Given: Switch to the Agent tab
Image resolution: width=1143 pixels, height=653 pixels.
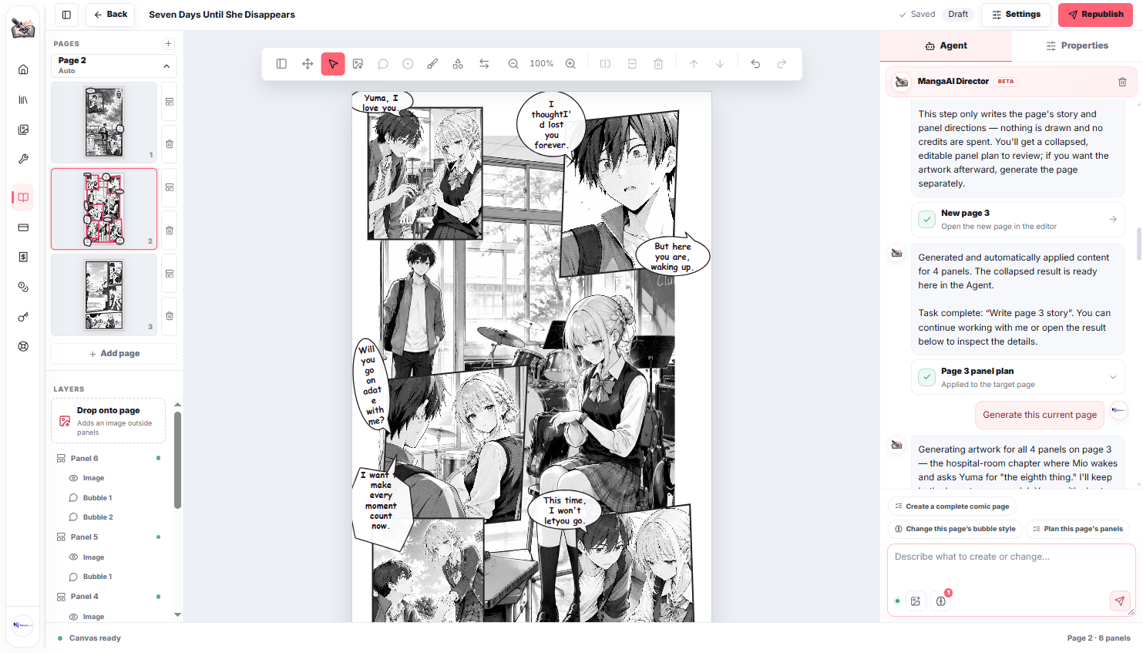Looking at the screenshot, I should point(946,46).
